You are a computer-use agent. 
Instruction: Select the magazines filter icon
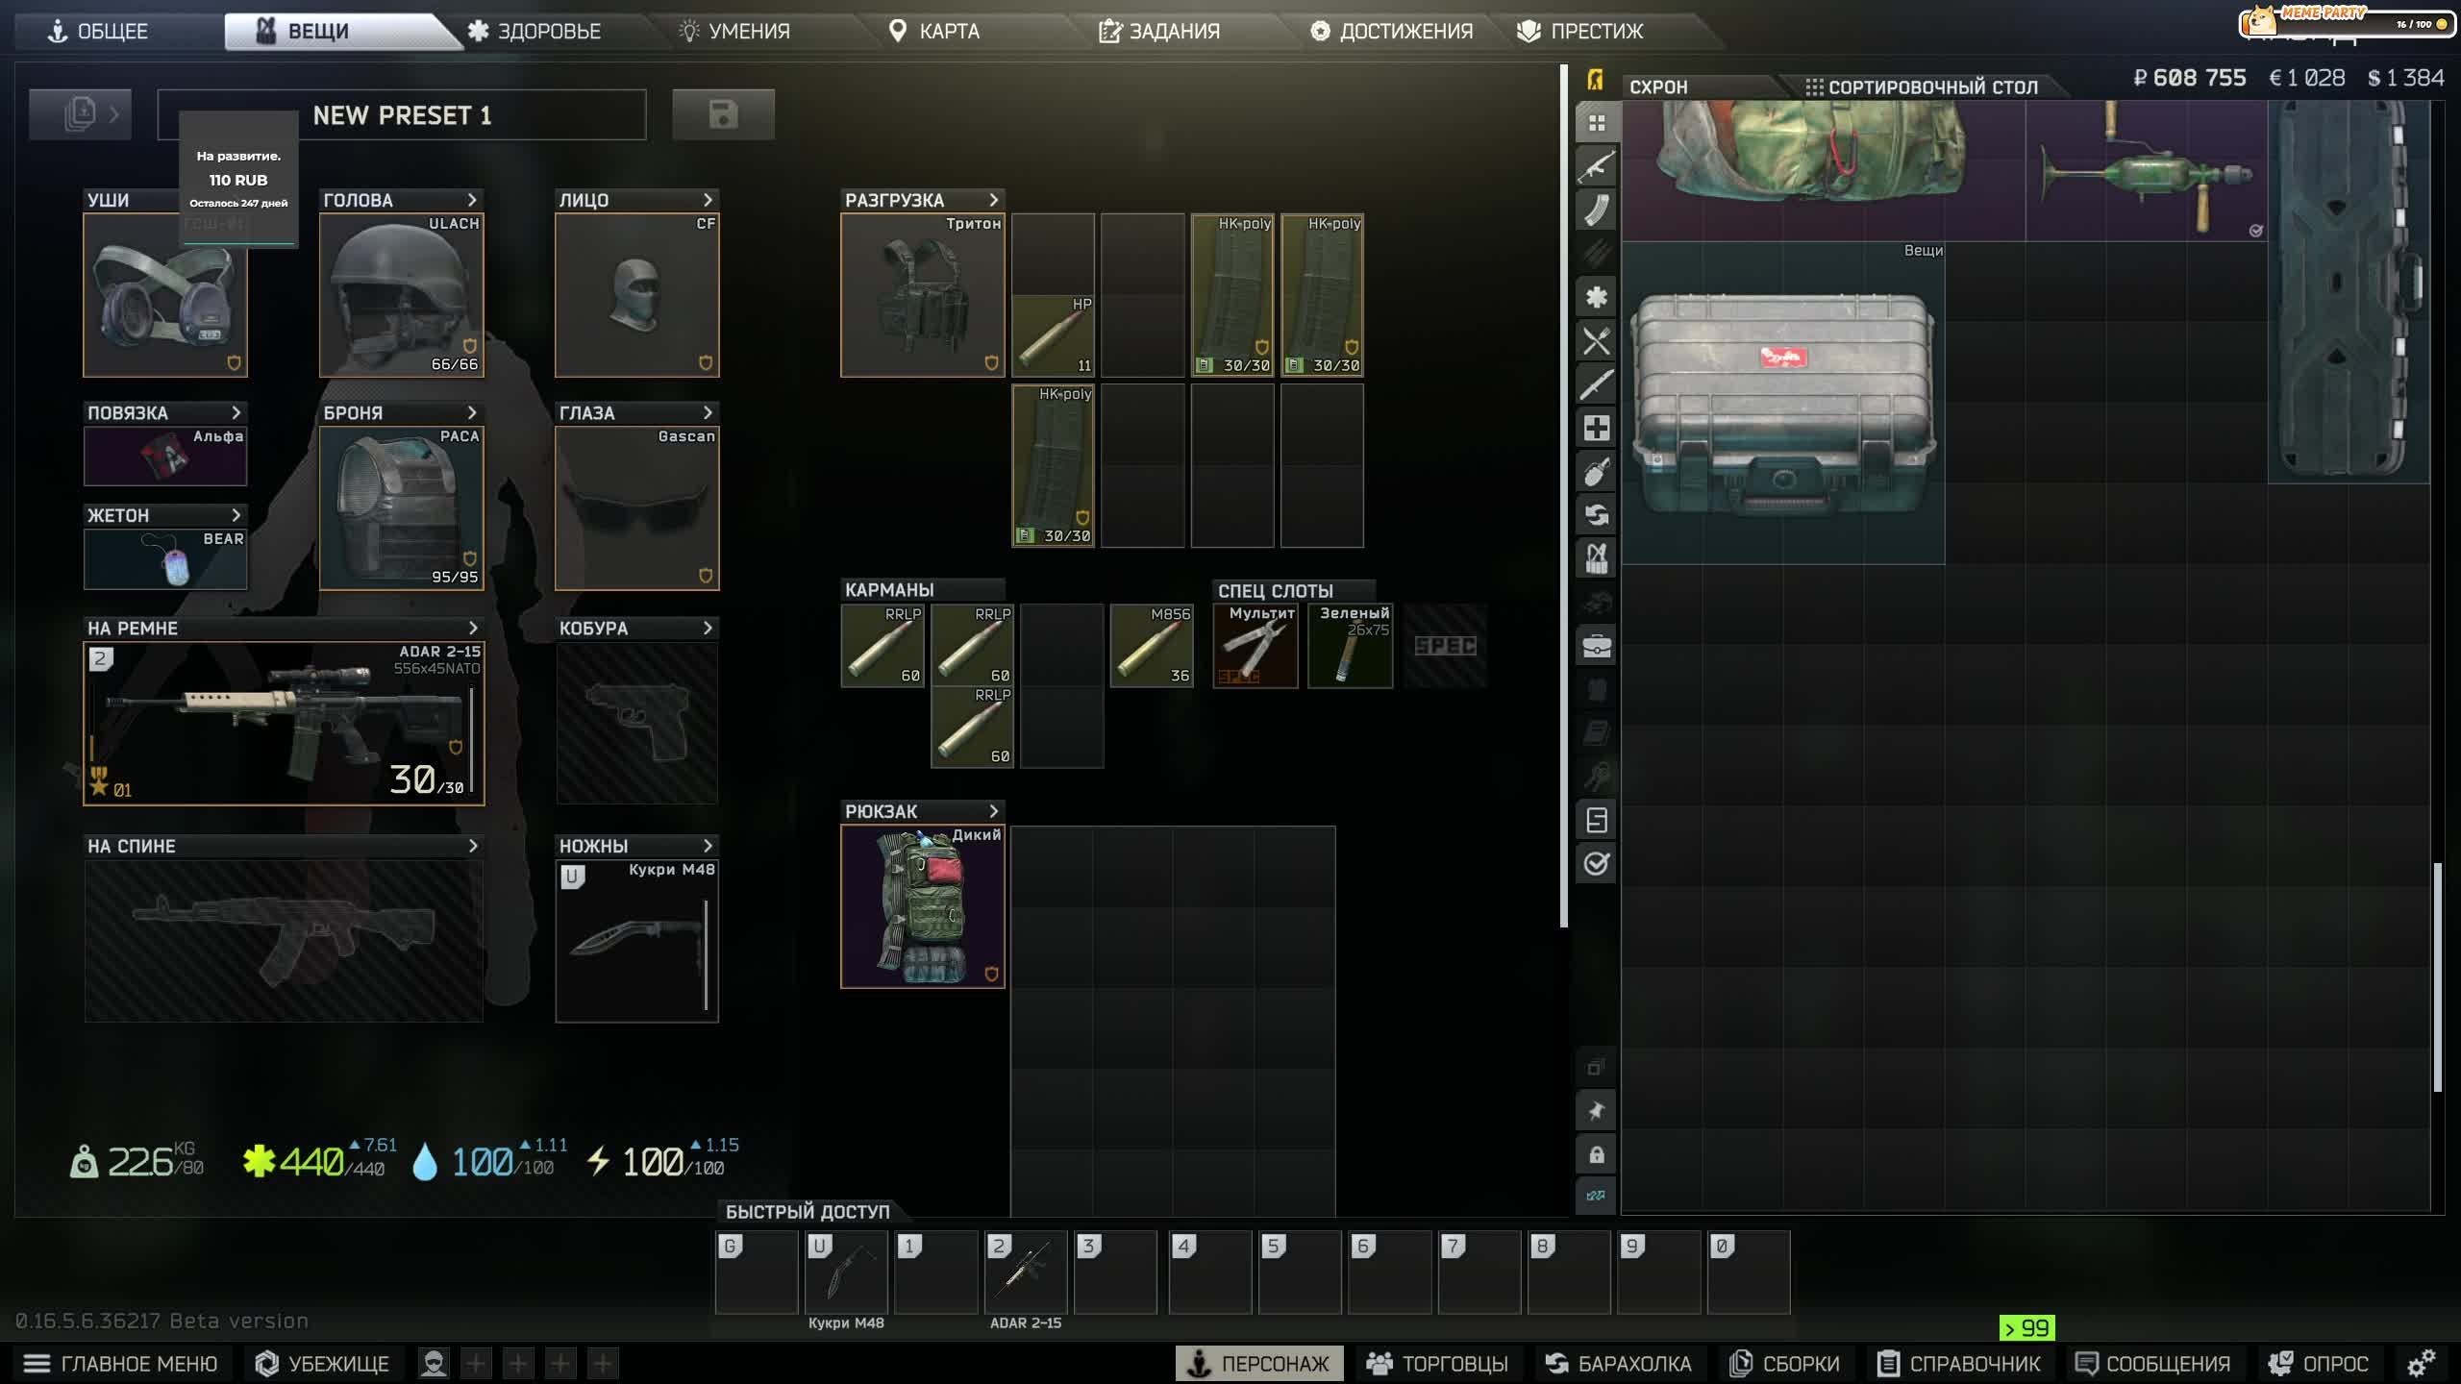pyautogui.click(x=1596, y=210)
